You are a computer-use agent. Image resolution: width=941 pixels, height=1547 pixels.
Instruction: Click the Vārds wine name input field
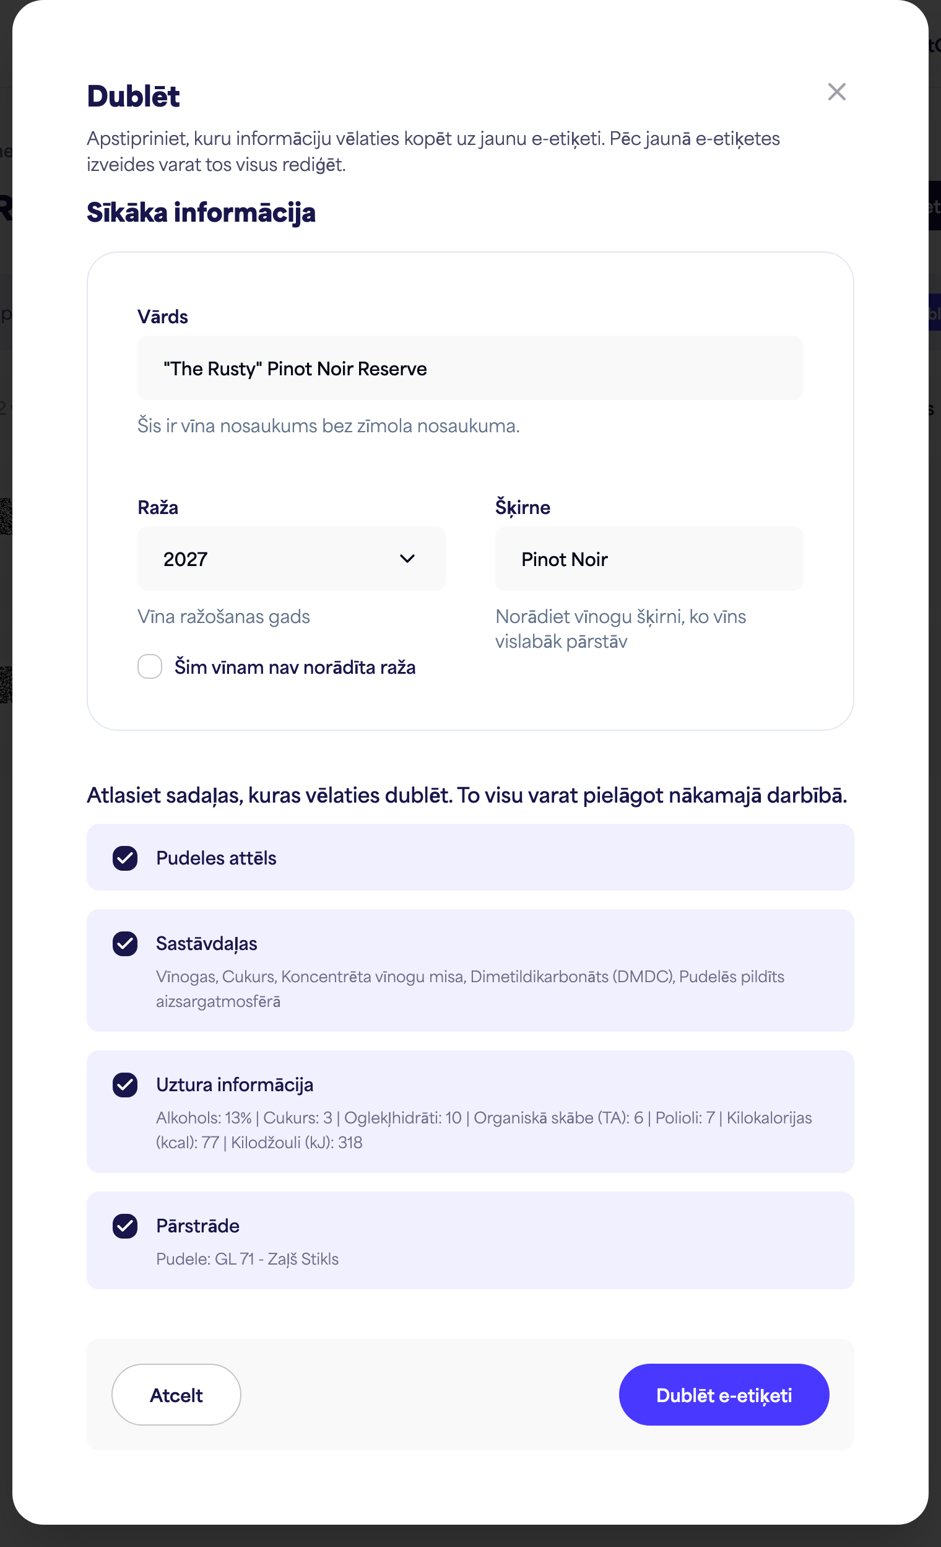470,368
